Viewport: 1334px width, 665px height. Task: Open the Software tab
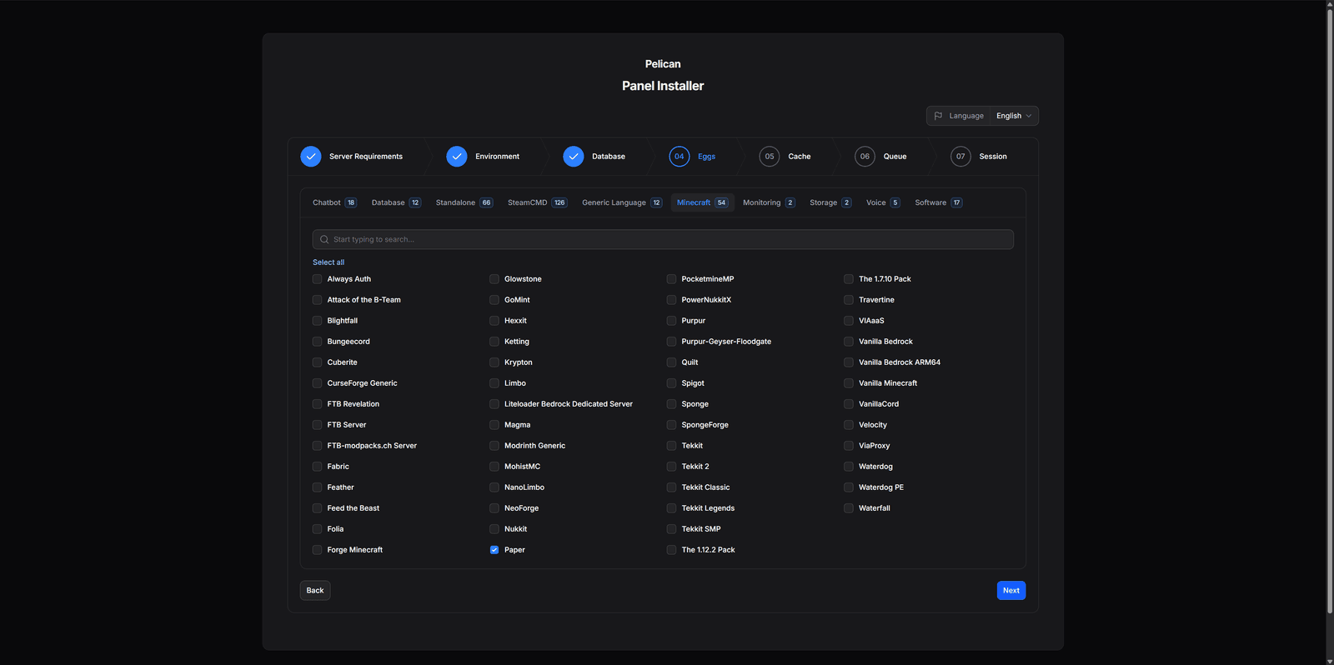(939, 202)
